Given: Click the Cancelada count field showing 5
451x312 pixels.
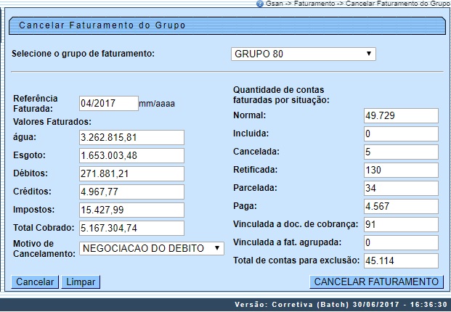Looking at the screenshot, I should point(401,152).
